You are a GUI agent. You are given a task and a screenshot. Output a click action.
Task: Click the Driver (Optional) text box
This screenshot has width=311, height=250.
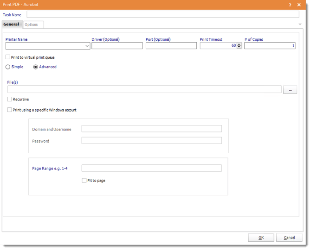pyautogui.click(x=117, y=46)
